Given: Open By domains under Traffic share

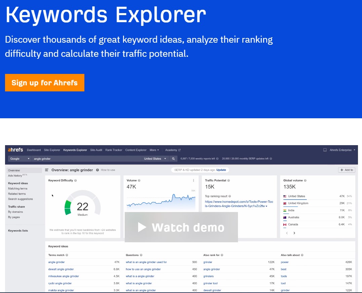Looking at the screenshot, I should pos(15,212).
